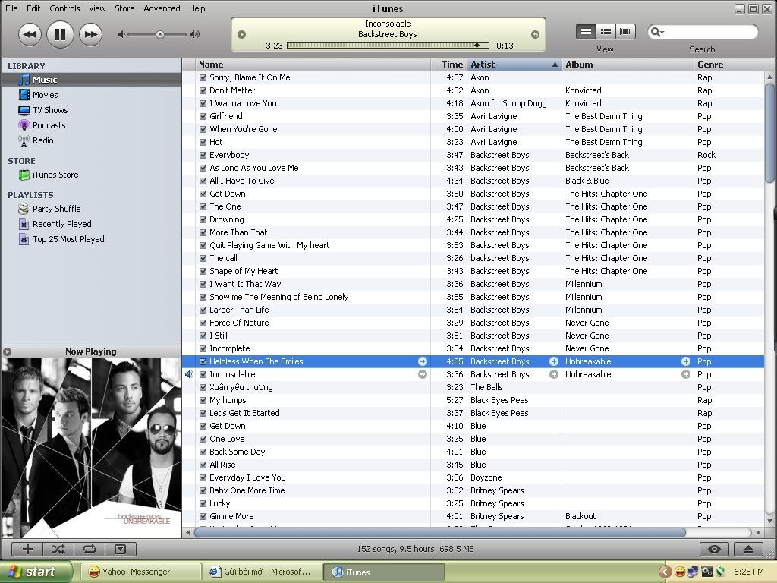Sort songs by the Time column
Image resolution: width=777 pixels, height=583 pixels.
pyautogui.click(x=449, y=65)
